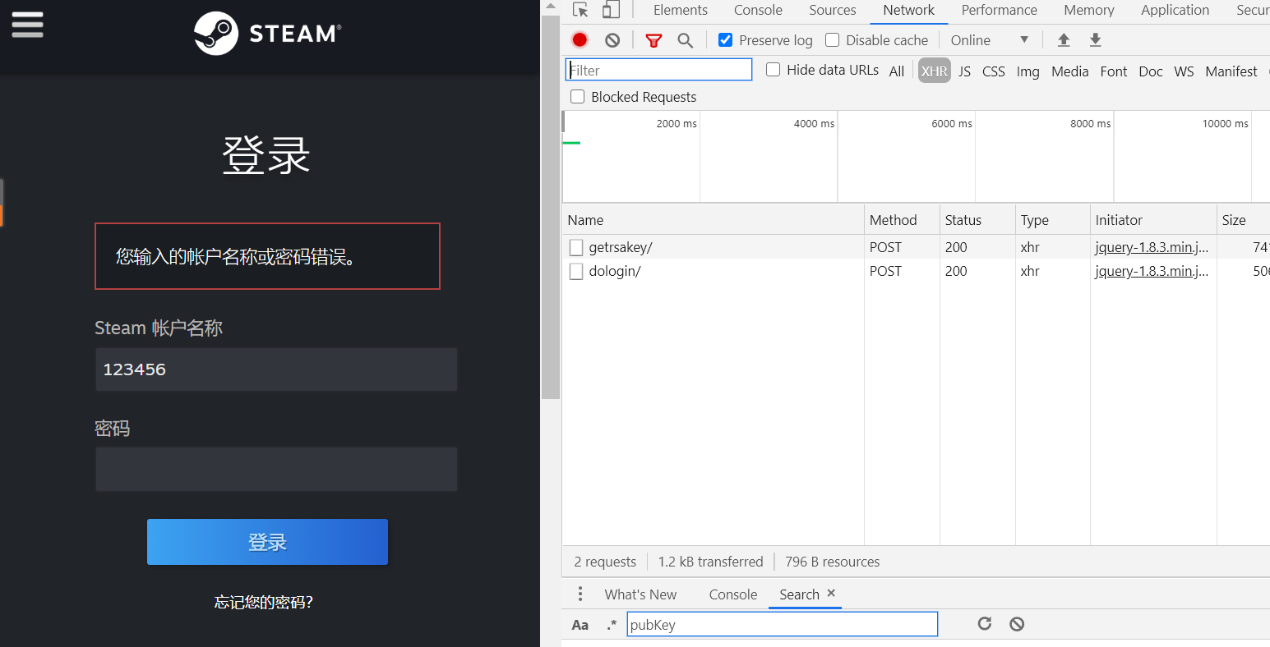Import a HAR file

point(1064,39)
